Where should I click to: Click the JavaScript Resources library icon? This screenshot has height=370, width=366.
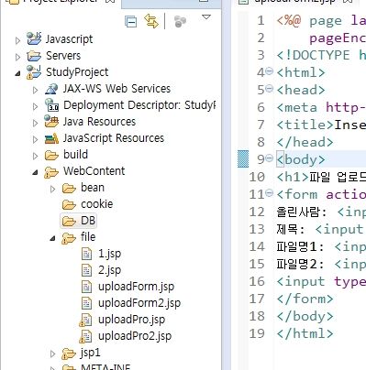[51, 138]
